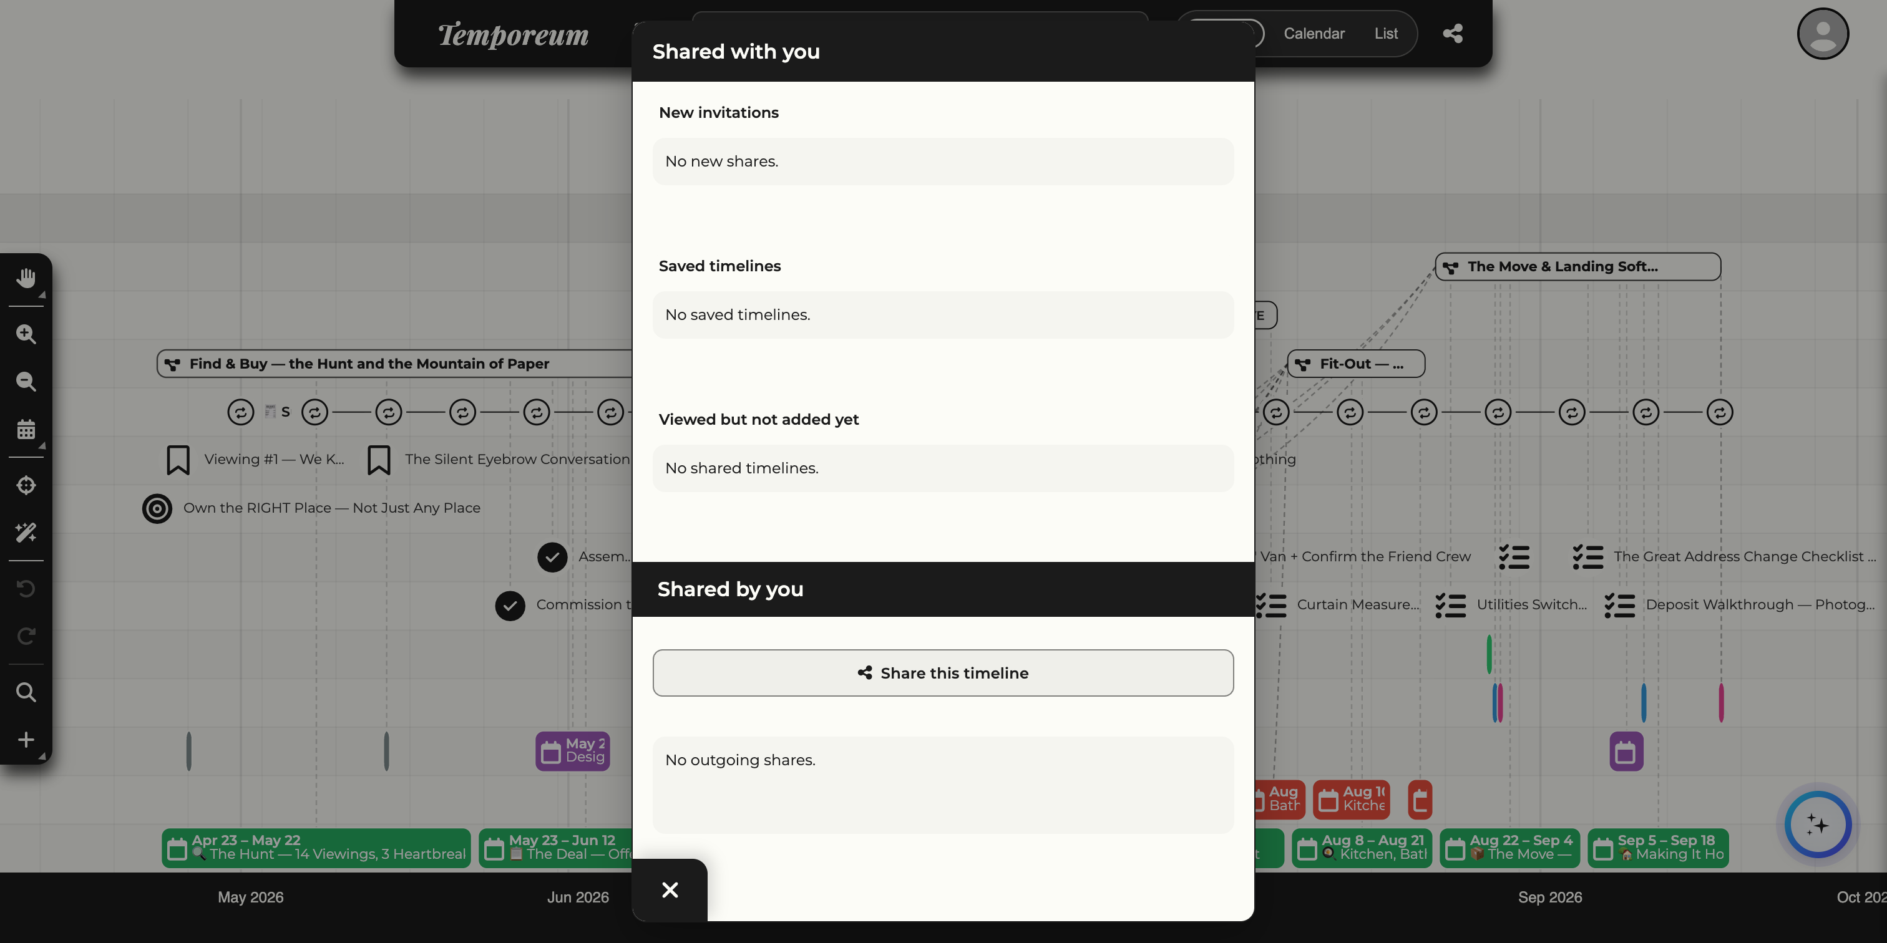The image size is (1887, 943).
Task: Click 'Saved timelines' heading
Action: click(x=719, y=266)
